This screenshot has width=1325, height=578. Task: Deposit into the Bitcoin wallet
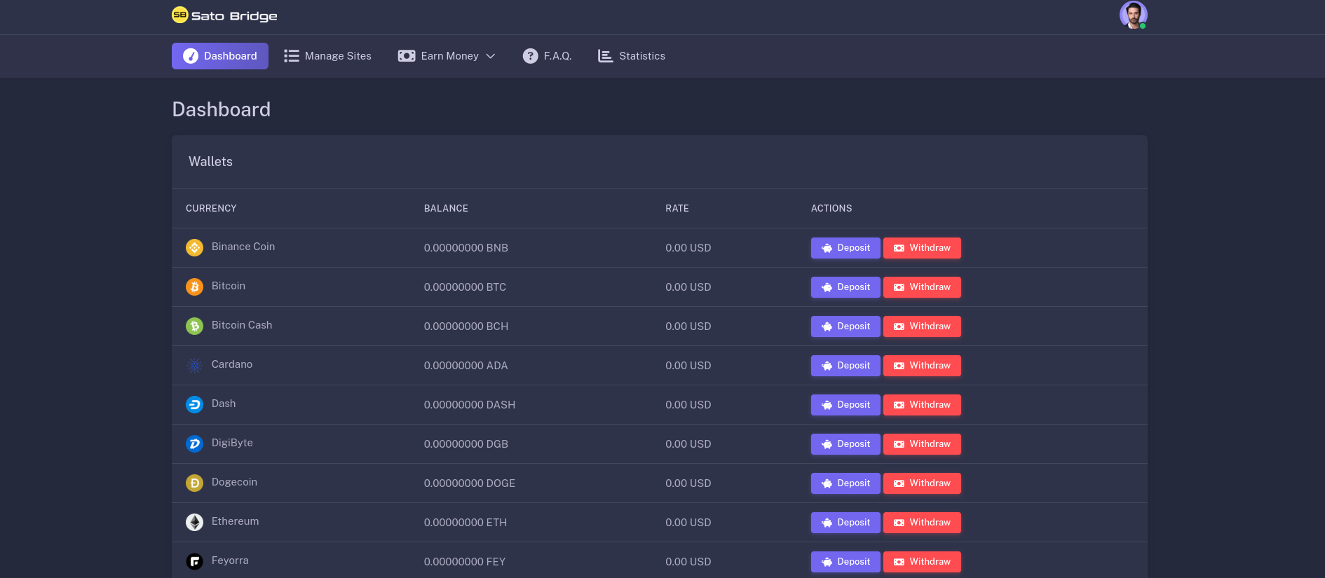[x=845, y=287]
